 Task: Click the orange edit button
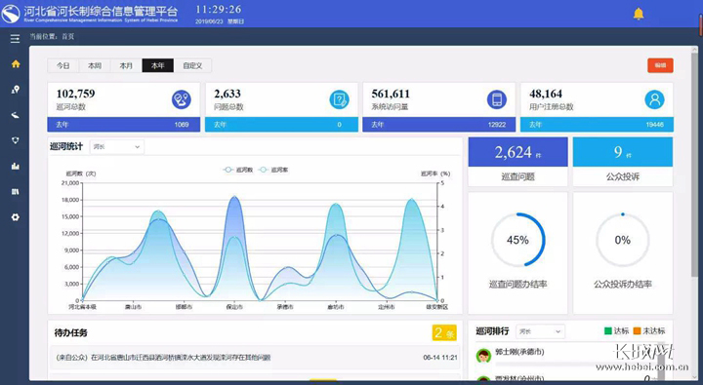tap(660, 65)
